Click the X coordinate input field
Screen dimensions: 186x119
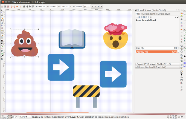pos(42,7)
